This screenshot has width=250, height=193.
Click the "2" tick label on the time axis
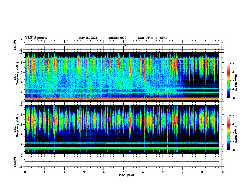tap(64, 172)
